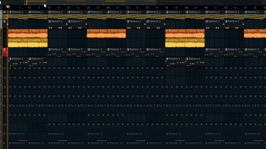
Task: Click the Pattern 2 label at bar 37
Action: (155, 22)
